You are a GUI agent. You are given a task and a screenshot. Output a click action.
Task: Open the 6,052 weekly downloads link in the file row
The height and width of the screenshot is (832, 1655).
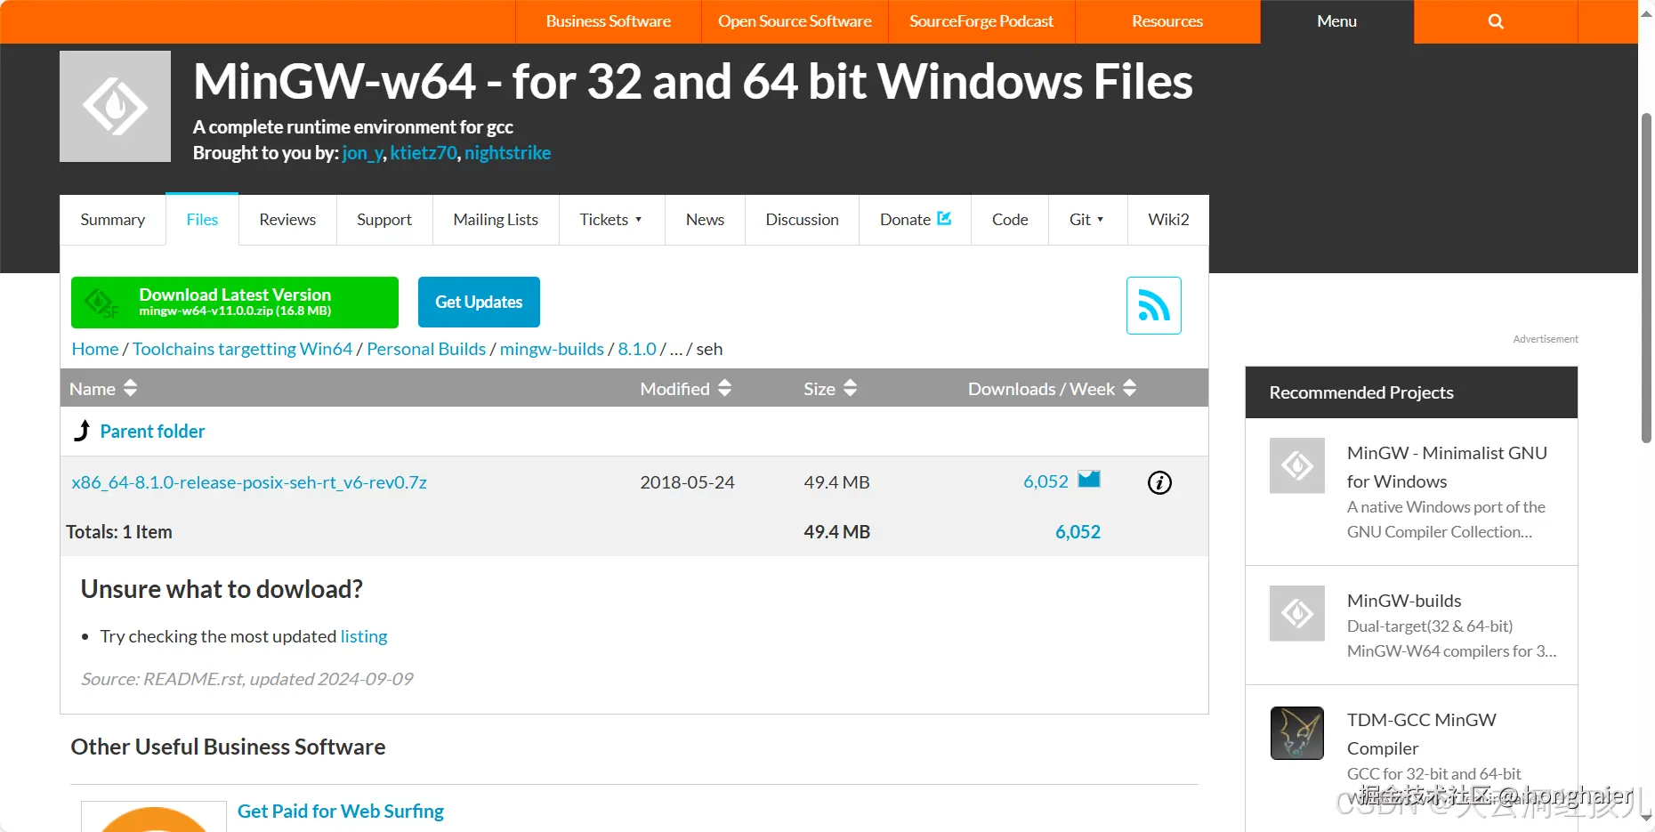[1045, 481]
